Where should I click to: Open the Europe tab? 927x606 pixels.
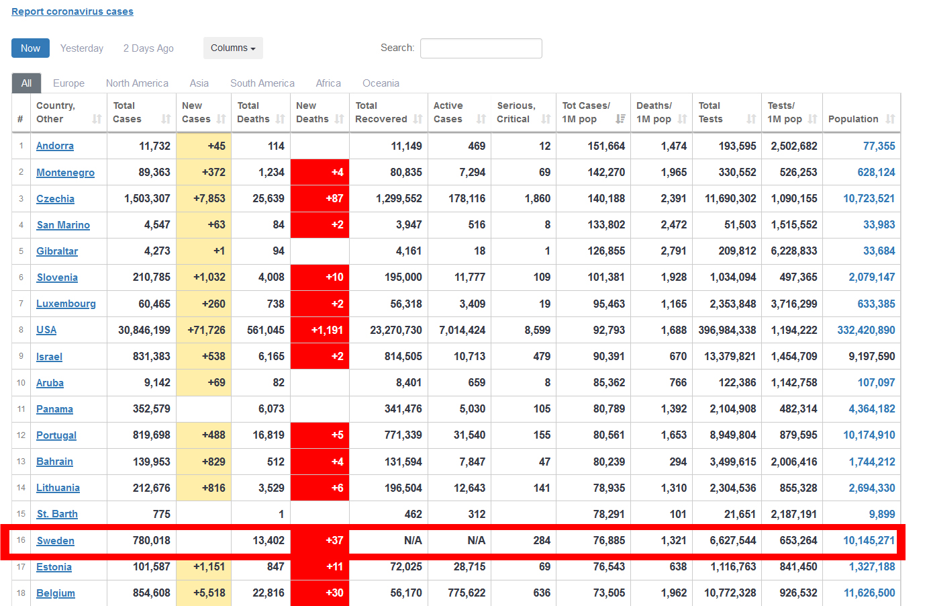68,83
